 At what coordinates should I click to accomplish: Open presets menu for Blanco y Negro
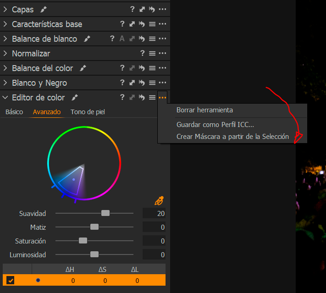152,83
